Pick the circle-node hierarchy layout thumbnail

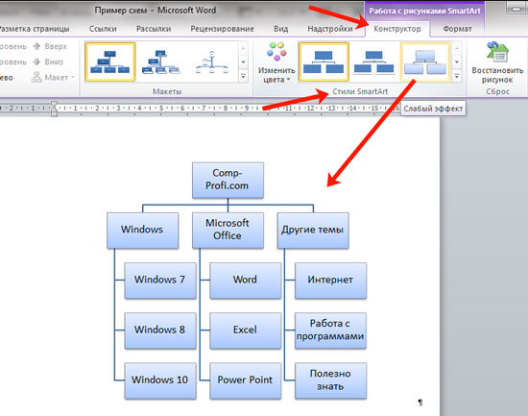[x=212, y=61]
